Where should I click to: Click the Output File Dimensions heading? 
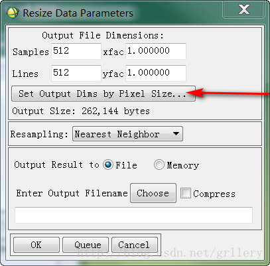pos(103,35)
